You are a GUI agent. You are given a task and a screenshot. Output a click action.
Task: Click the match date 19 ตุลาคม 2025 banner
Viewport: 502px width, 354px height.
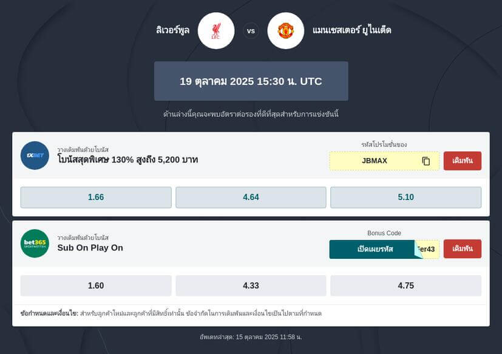tap(251, 81)
